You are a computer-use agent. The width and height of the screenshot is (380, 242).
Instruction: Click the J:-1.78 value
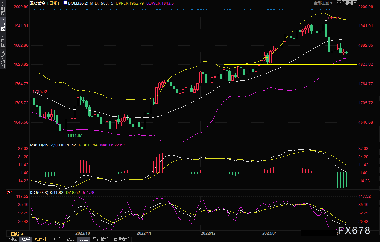click(89, 193)
